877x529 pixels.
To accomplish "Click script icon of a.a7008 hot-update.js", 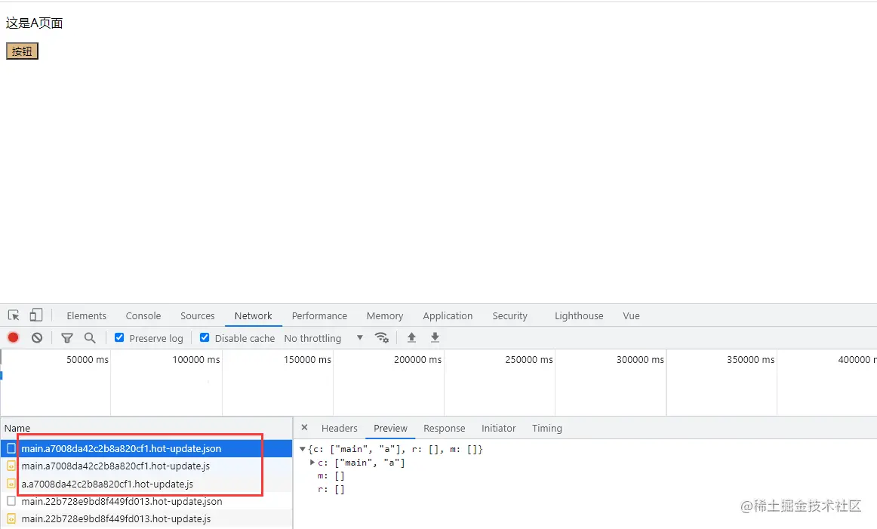I will coord(11,484).
